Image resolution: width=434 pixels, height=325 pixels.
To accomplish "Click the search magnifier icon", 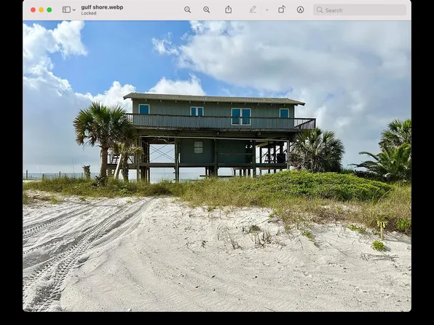I will click(x=320, y=10).
